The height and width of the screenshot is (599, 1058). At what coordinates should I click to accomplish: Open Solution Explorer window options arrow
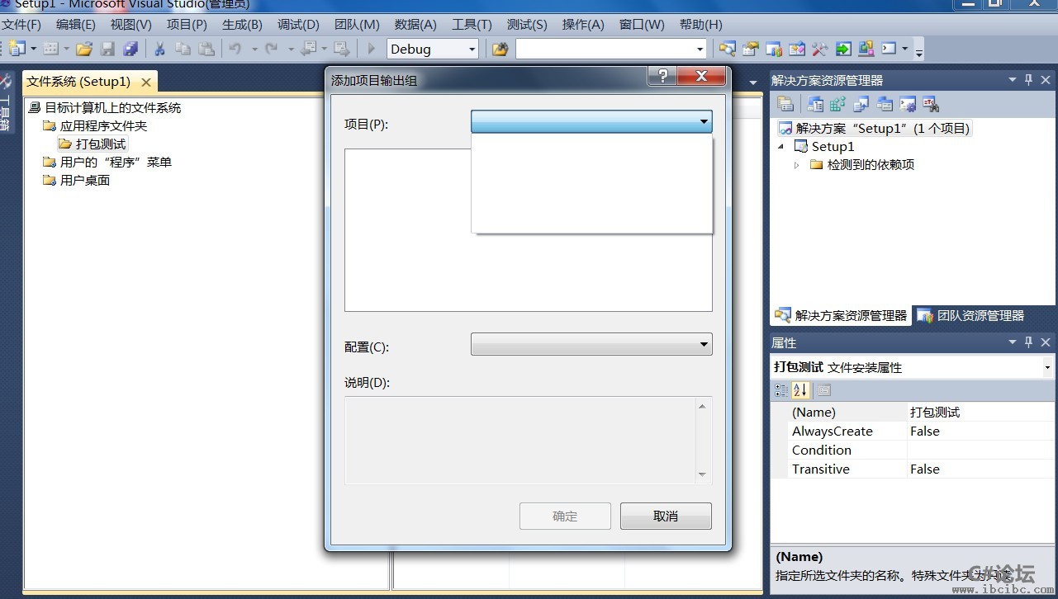[x=1013, y=80]
